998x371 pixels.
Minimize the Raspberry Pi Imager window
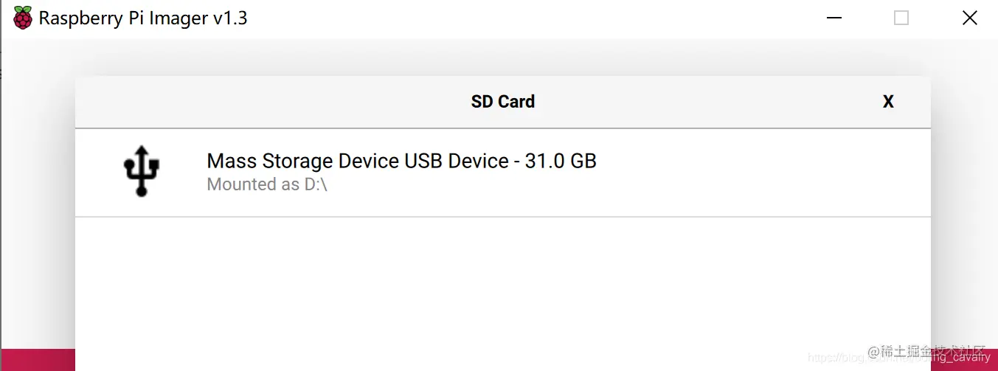pos(834,18)
